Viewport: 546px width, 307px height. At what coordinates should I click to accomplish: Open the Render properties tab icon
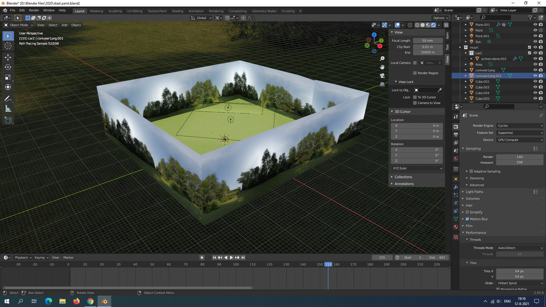point(456,126)
